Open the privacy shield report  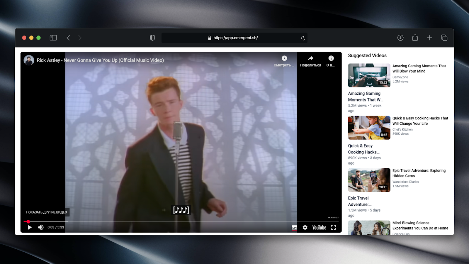(x=152, y=38)
